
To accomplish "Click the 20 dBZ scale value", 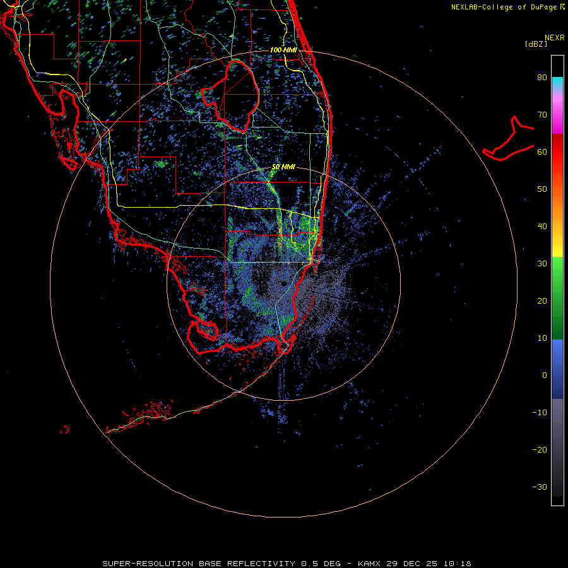I will point(542,300).
